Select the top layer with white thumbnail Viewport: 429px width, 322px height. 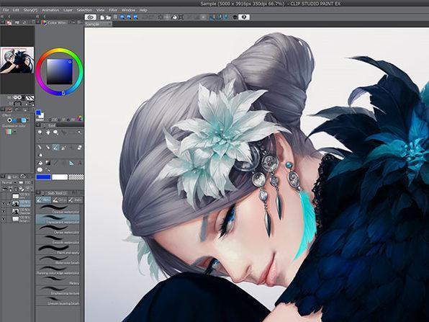click(x=16, y=196)
